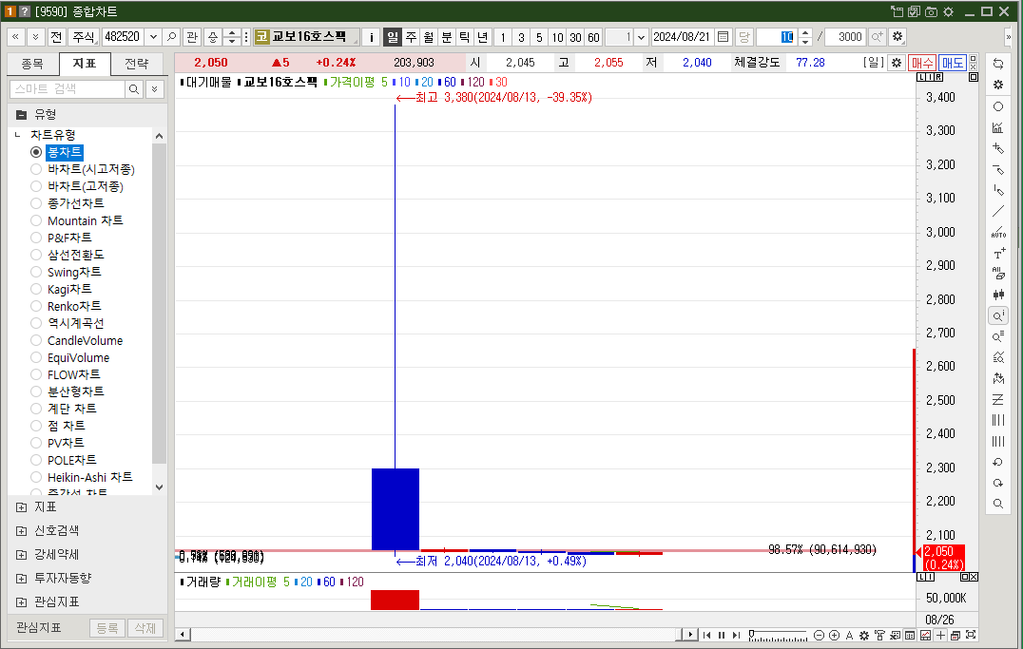1023x649 pixels.
Task: Click the zoom-out minus circle icon
Action: [x=819, y=636]
